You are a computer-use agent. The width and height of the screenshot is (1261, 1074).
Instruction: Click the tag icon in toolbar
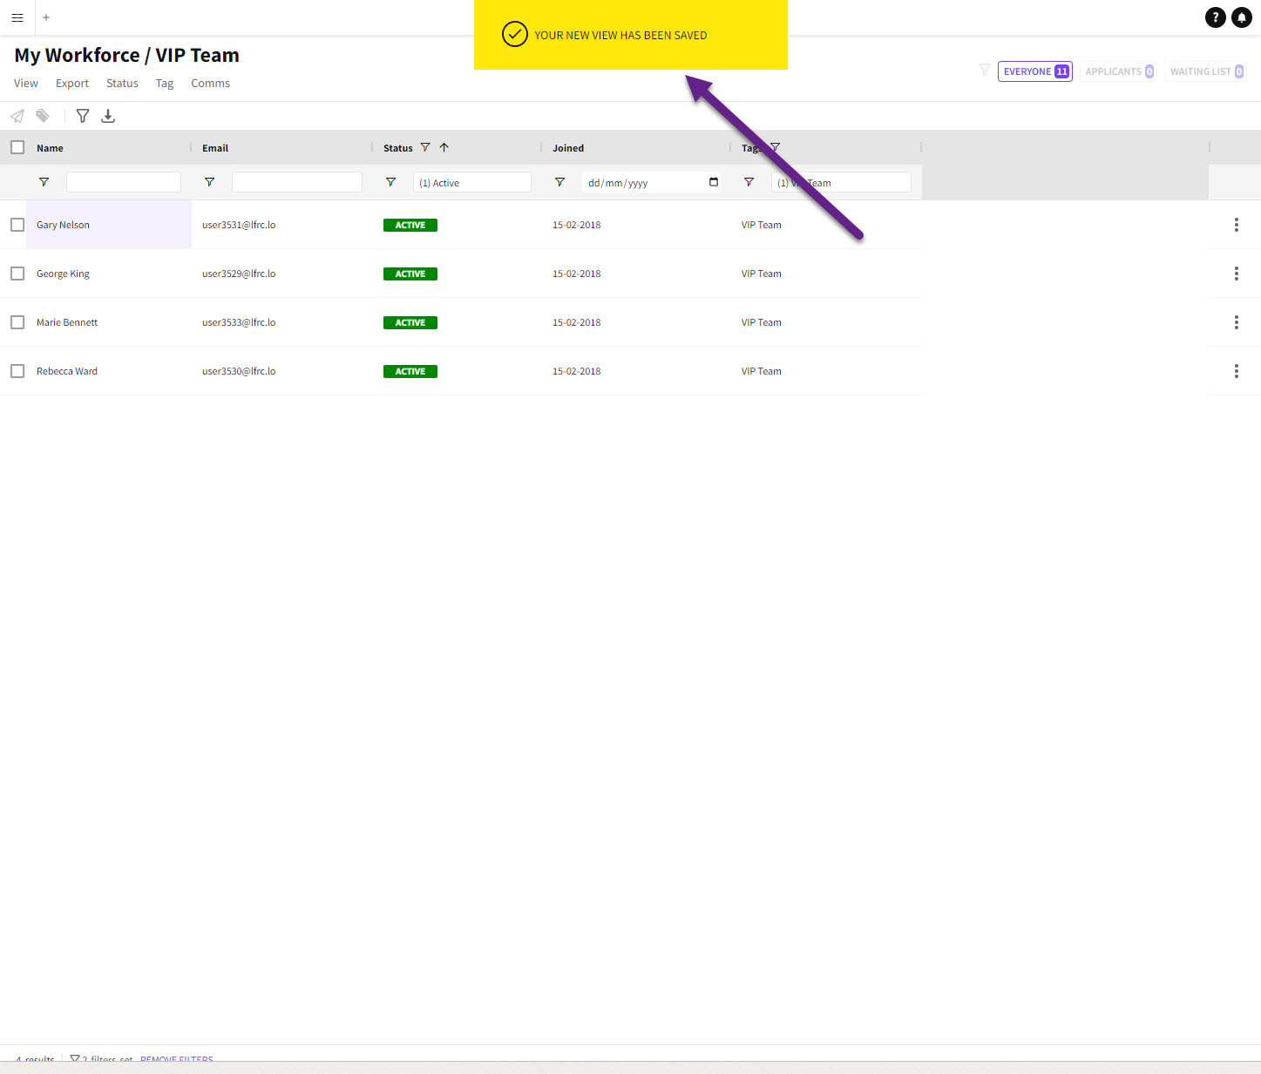pos(43,116)
